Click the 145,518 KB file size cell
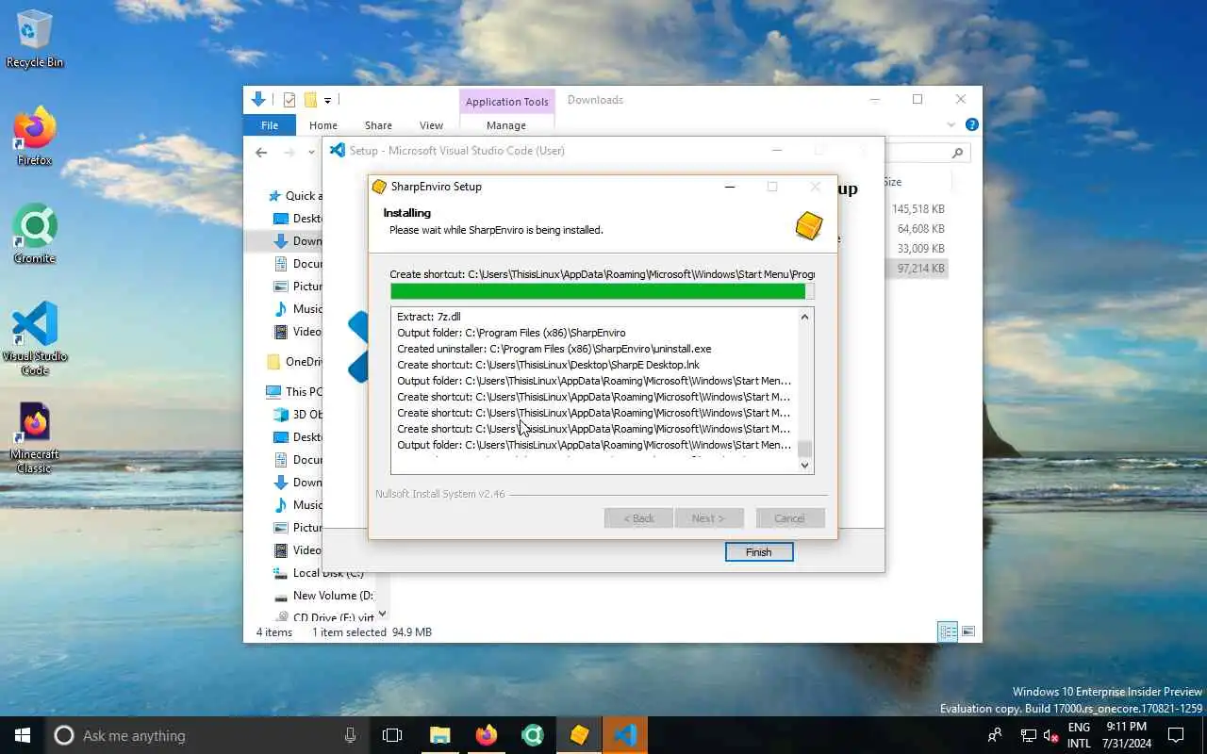 tap(918, 209)
